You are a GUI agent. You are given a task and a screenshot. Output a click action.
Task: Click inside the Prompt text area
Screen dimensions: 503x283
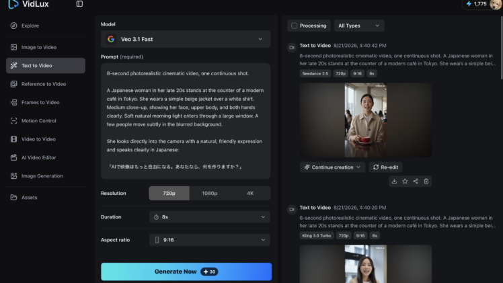(x=186, y=121)
